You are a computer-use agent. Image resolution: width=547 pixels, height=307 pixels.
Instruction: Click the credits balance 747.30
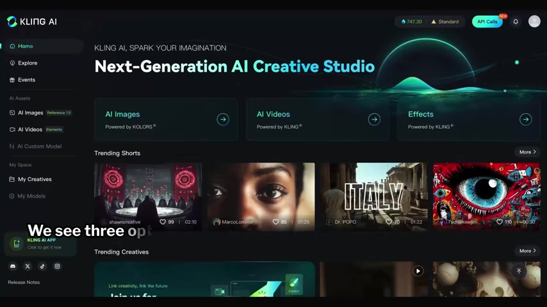(412, 22)
